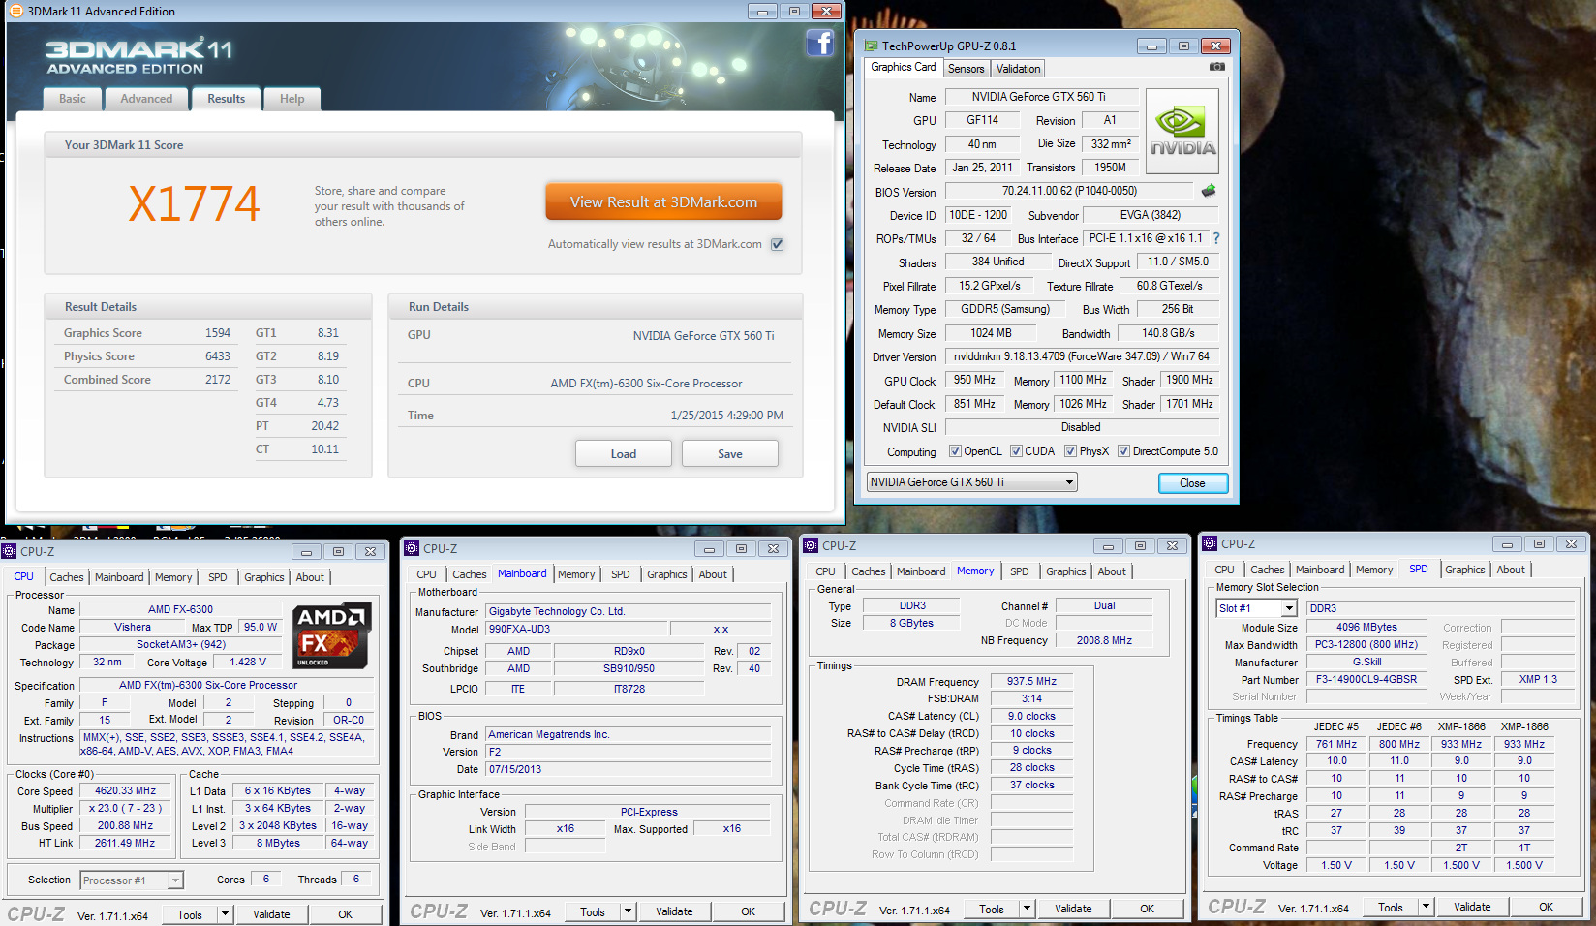Click OK in the first CPU-Z window
This screenshot has height=926, width=1596.
pyautogui.click(x=345, y=913)
